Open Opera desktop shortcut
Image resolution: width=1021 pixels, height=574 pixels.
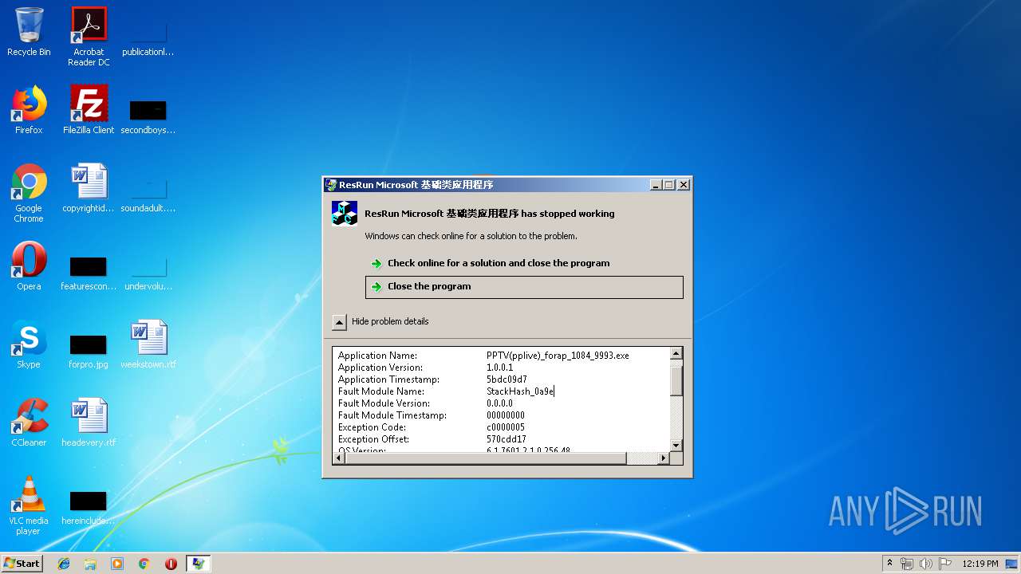pos(29,266)
